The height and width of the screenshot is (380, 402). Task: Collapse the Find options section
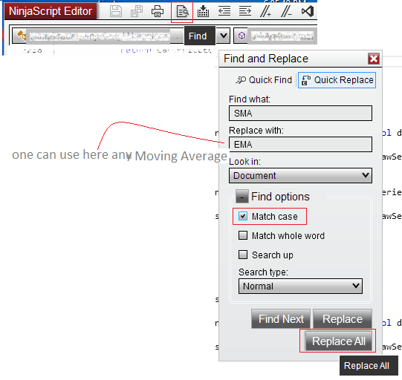pos(241,197)
